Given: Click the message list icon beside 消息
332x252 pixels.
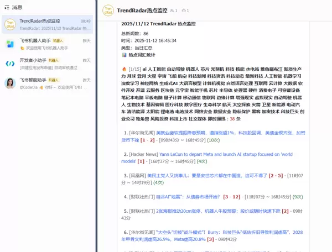Looking at the screenshot, I should (6, 7).
